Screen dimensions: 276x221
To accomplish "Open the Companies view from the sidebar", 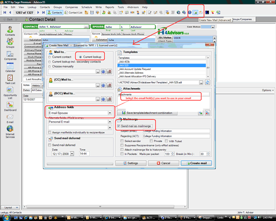I will point(10,55).
